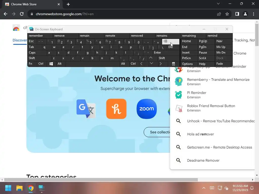Tap the Windows logo key on keyboard
The width and height of the screenshot is (259, 194).
click(51, 64)
